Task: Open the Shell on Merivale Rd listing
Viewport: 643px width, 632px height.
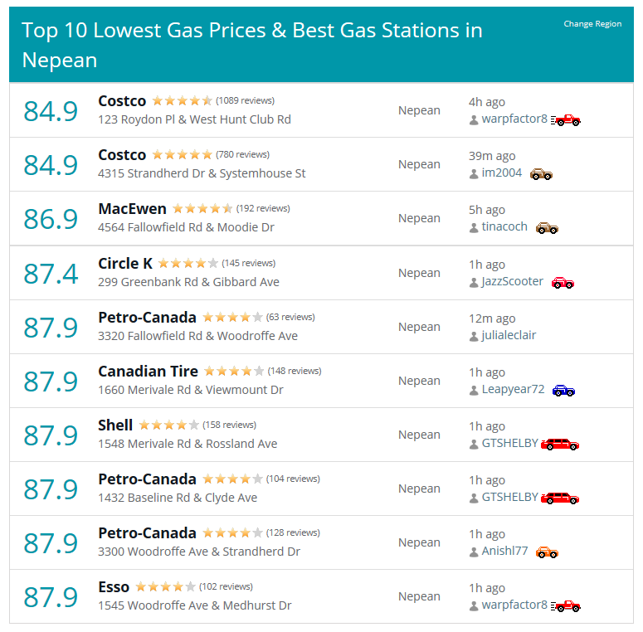Action: click(x=115, y=425)
